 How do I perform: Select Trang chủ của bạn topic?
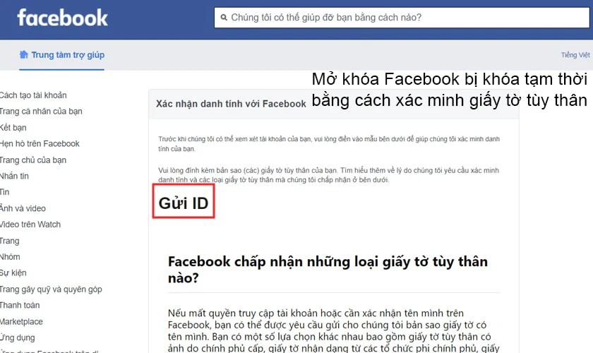[33, 160]
